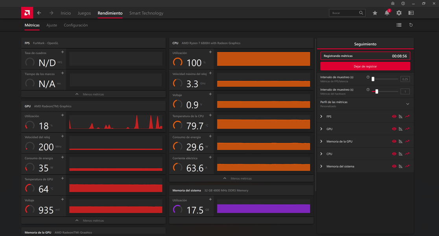Click the reset arrow icon below the toolbar
Image resolution: width=439 pixels, height=236 pixels.
click(x=411, y=25)
